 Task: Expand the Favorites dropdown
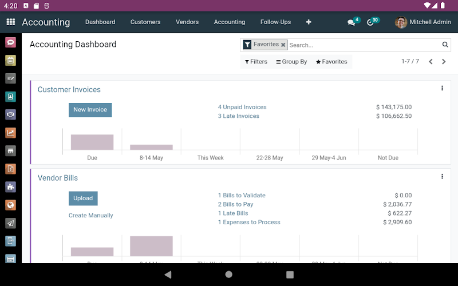click(331, 62)
